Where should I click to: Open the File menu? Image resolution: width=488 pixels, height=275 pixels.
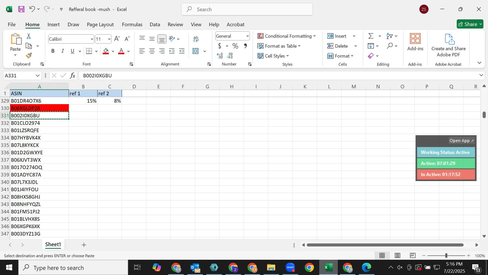12,24
